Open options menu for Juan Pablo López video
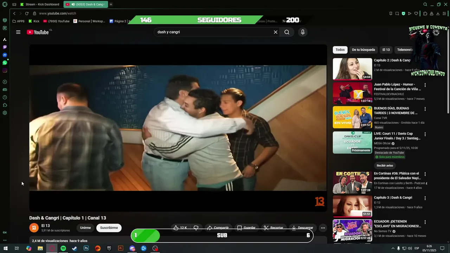The height and width of the screenshot is (253, 450). [x=425, y=85]
